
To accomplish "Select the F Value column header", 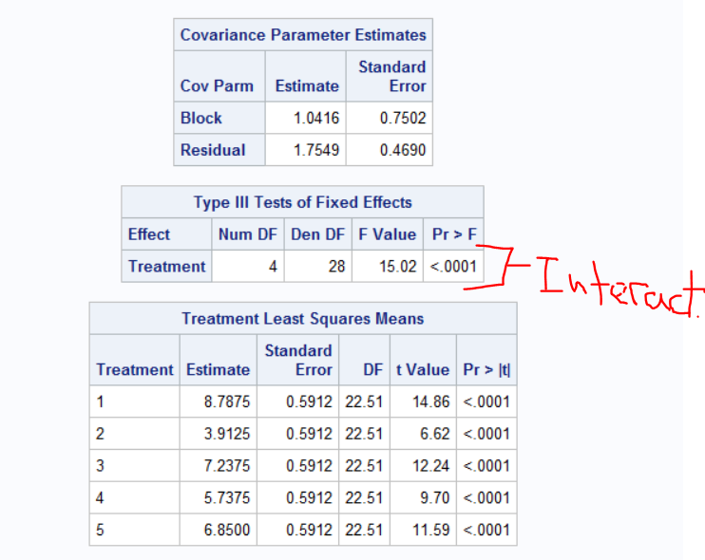I will pyautogui.click(x=388, y=234).
